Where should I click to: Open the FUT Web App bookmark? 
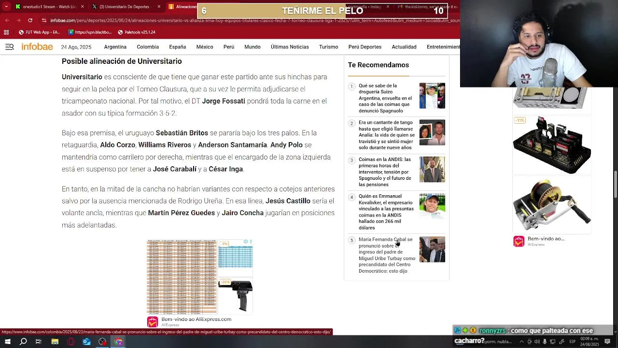40,32
